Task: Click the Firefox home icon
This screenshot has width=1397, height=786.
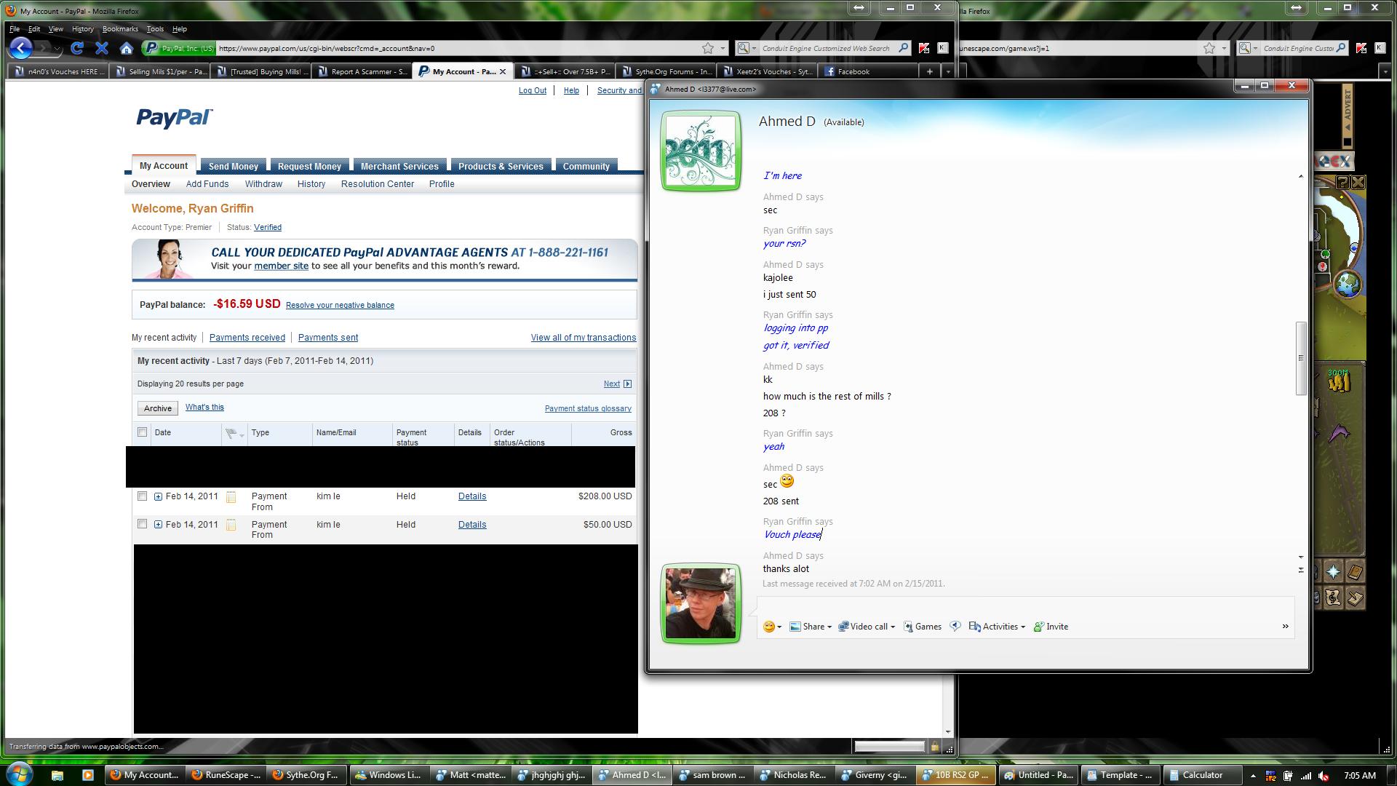Action: [126, 48]
